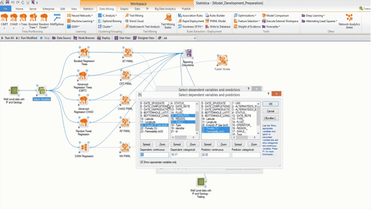Open the Publish ribbon tab
The width and height of the screenshot is (371, 209).
186,9
